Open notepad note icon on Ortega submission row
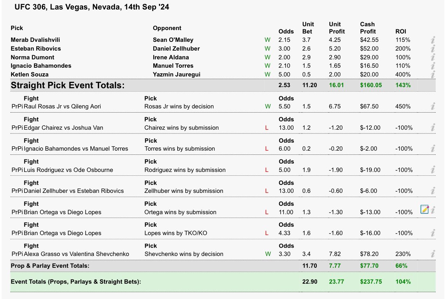 click(x=424, y=209)
